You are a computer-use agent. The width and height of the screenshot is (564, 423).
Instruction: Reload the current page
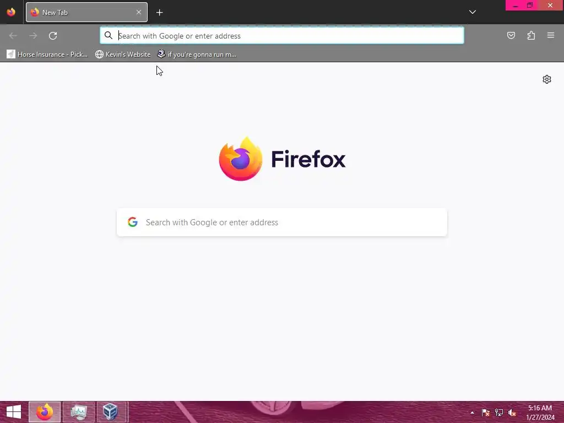[53, 36]
